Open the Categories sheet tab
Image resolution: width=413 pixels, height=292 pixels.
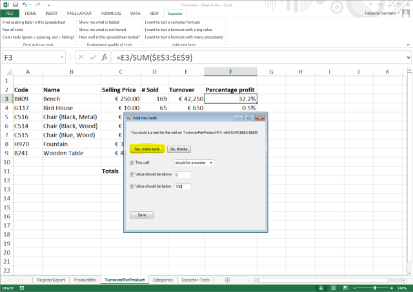pyautogui.click(x=163, y=280)
